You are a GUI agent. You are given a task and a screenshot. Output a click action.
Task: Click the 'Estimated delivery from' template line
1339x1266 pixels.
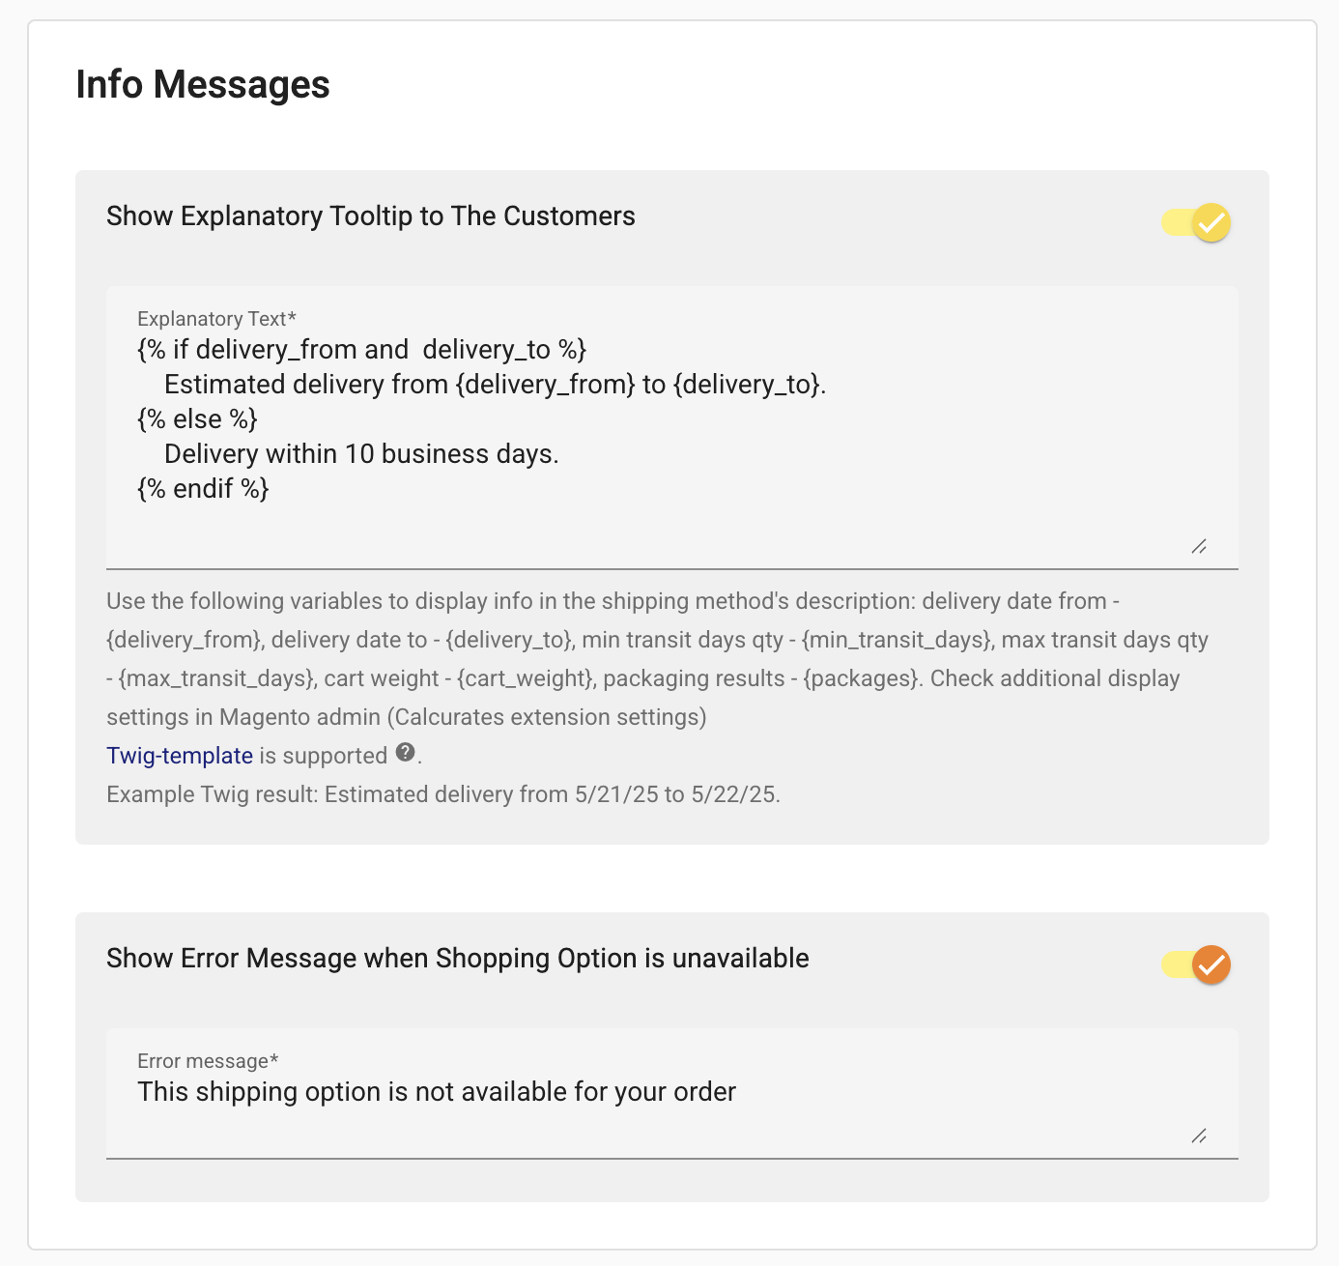pyautogui.click(x=495, y=385)
